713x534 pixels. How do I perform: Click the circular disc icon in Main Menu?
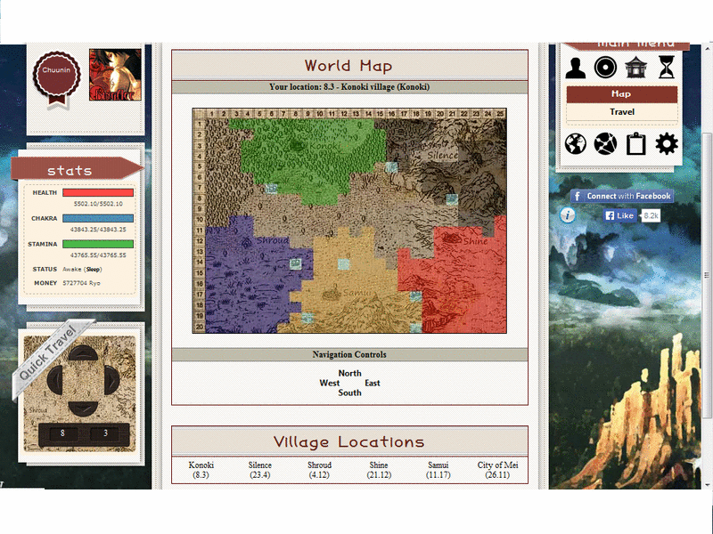(x=606, y=68)
